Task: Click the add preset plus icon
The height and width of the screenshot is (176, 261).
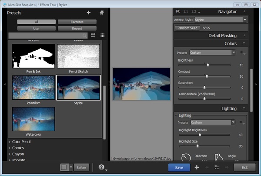Action: [89, 13]
